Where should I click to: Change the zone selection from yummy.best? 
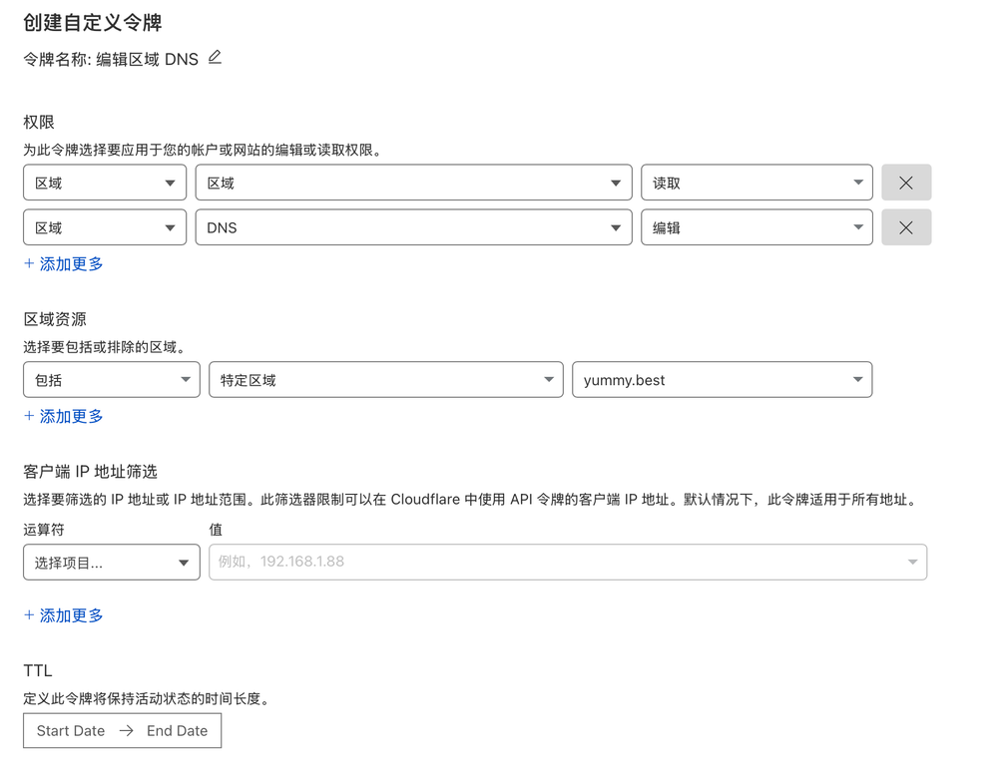(723, 379)
